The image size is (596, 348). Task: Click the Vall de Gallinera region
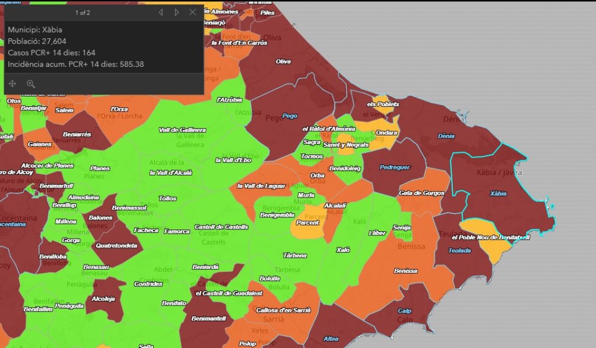pos(182,130)
